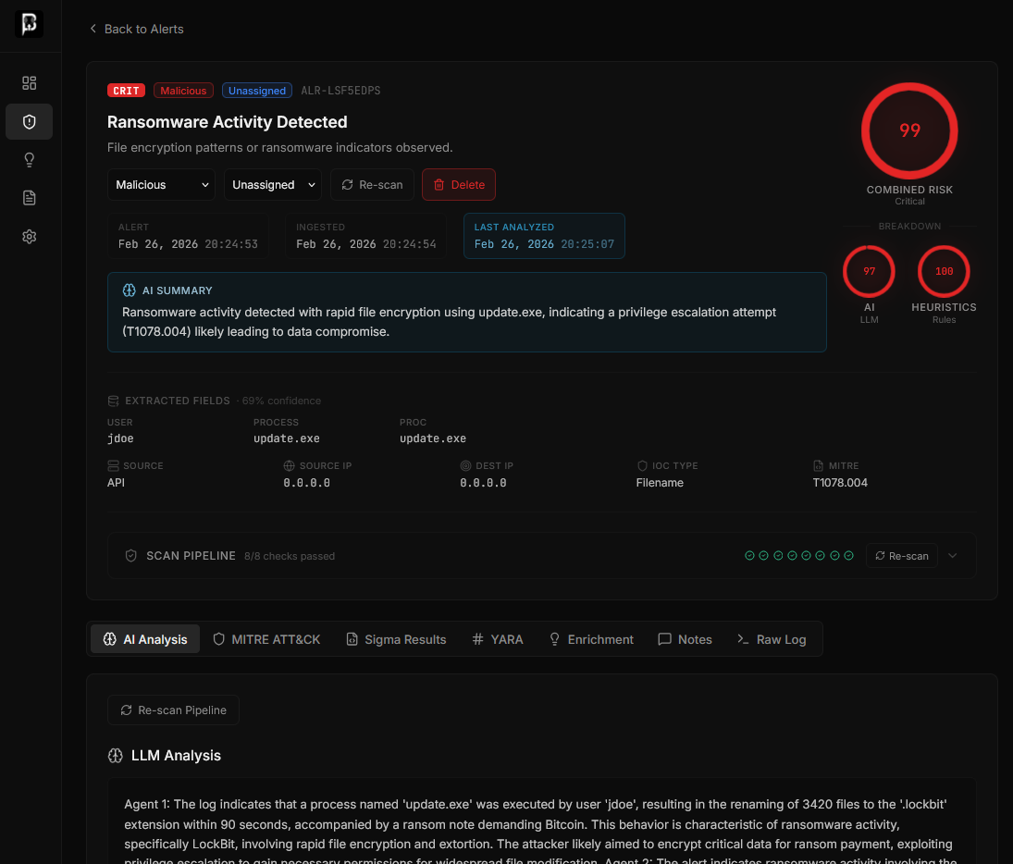Viewport: 1013px width, 864px height.
Task: Click the Source value API
Action: pos(116,483)
